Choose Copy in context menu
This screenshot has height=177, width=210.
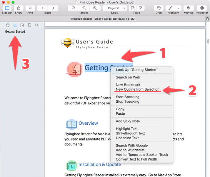coord(142,109)
